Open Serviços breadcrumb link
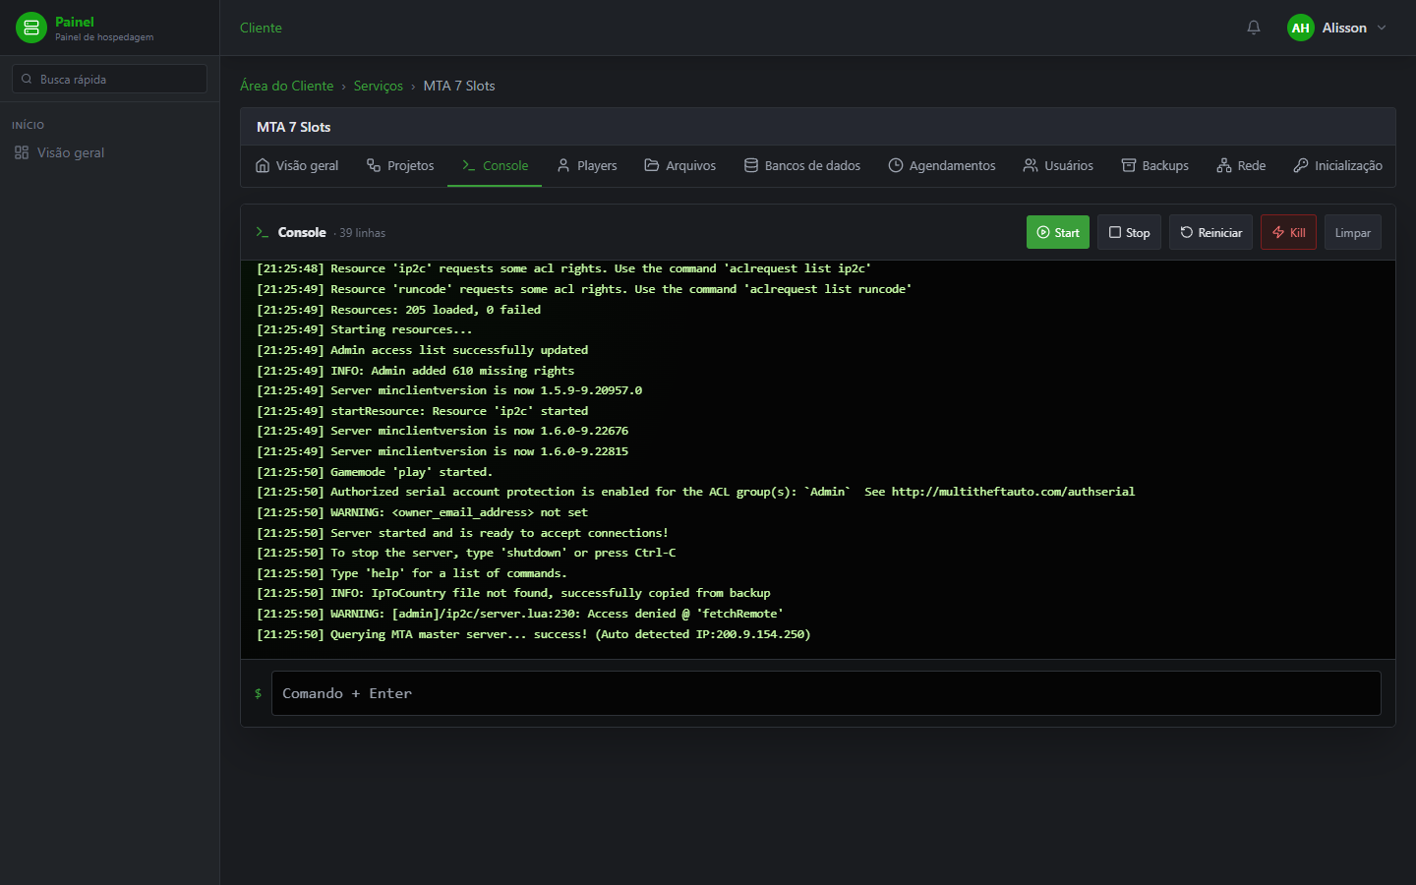The height and width of the screenshot is (885, 1416). point(379,86)
